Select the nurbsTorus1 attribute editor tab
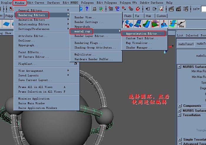206x145 pixels. click(186, 44)
